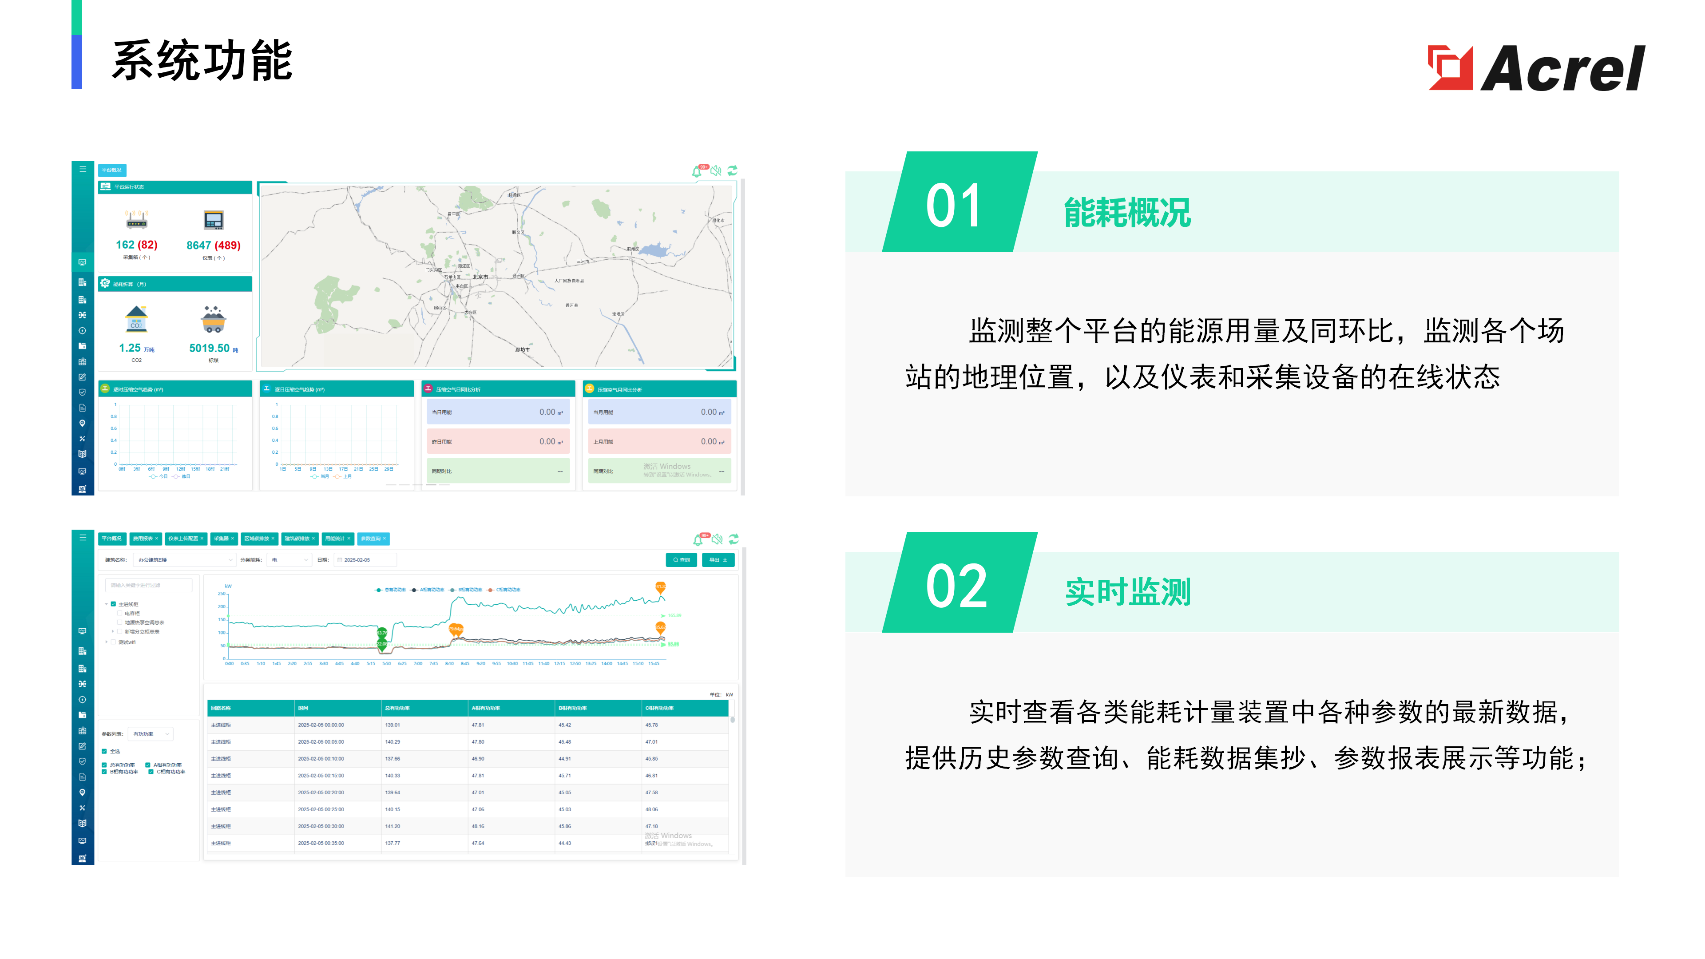This screenshot has height=959, width=1705.
Task: Click the location pin icon in the lower sidebar
Action: (82, 792)
